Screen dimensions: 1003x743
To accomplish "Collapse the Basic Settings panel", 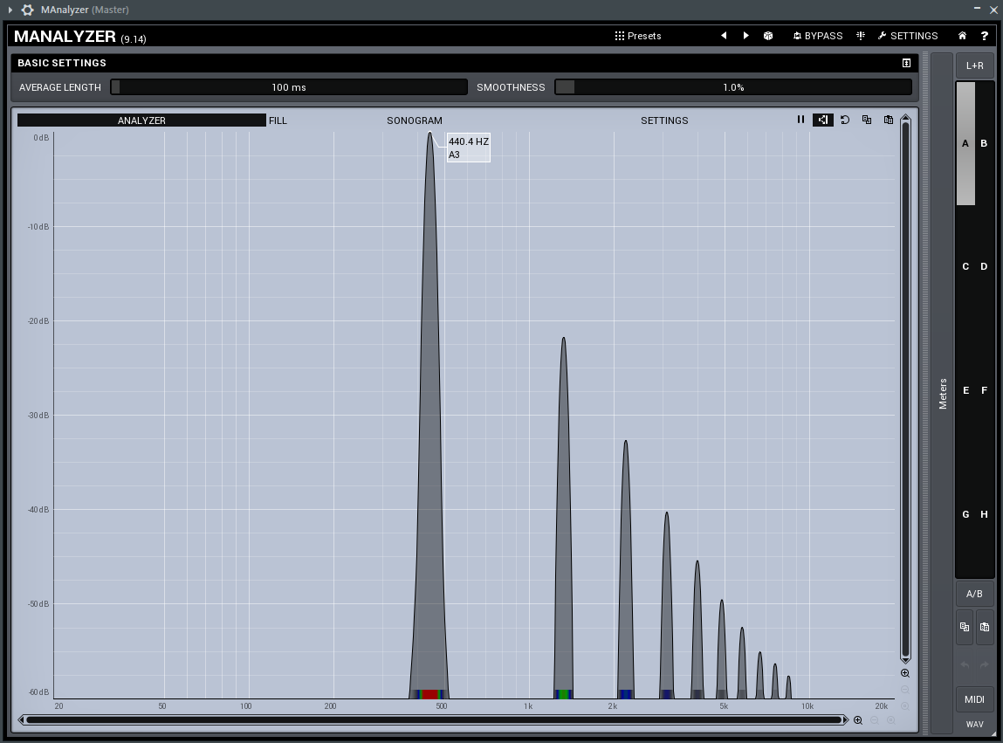I will tap(906, 63).
